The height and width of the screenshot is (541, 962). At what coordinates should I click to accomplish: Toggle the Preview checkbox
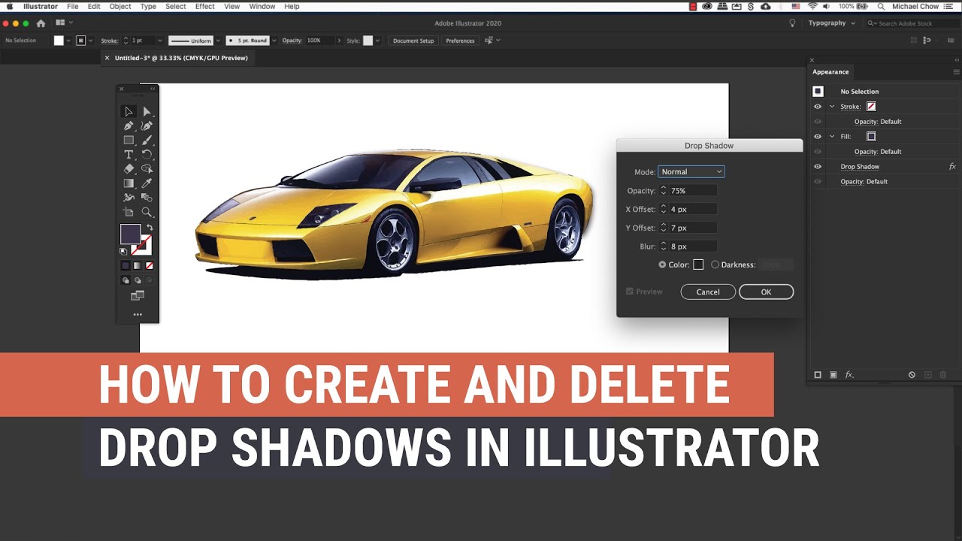[630, 292]
